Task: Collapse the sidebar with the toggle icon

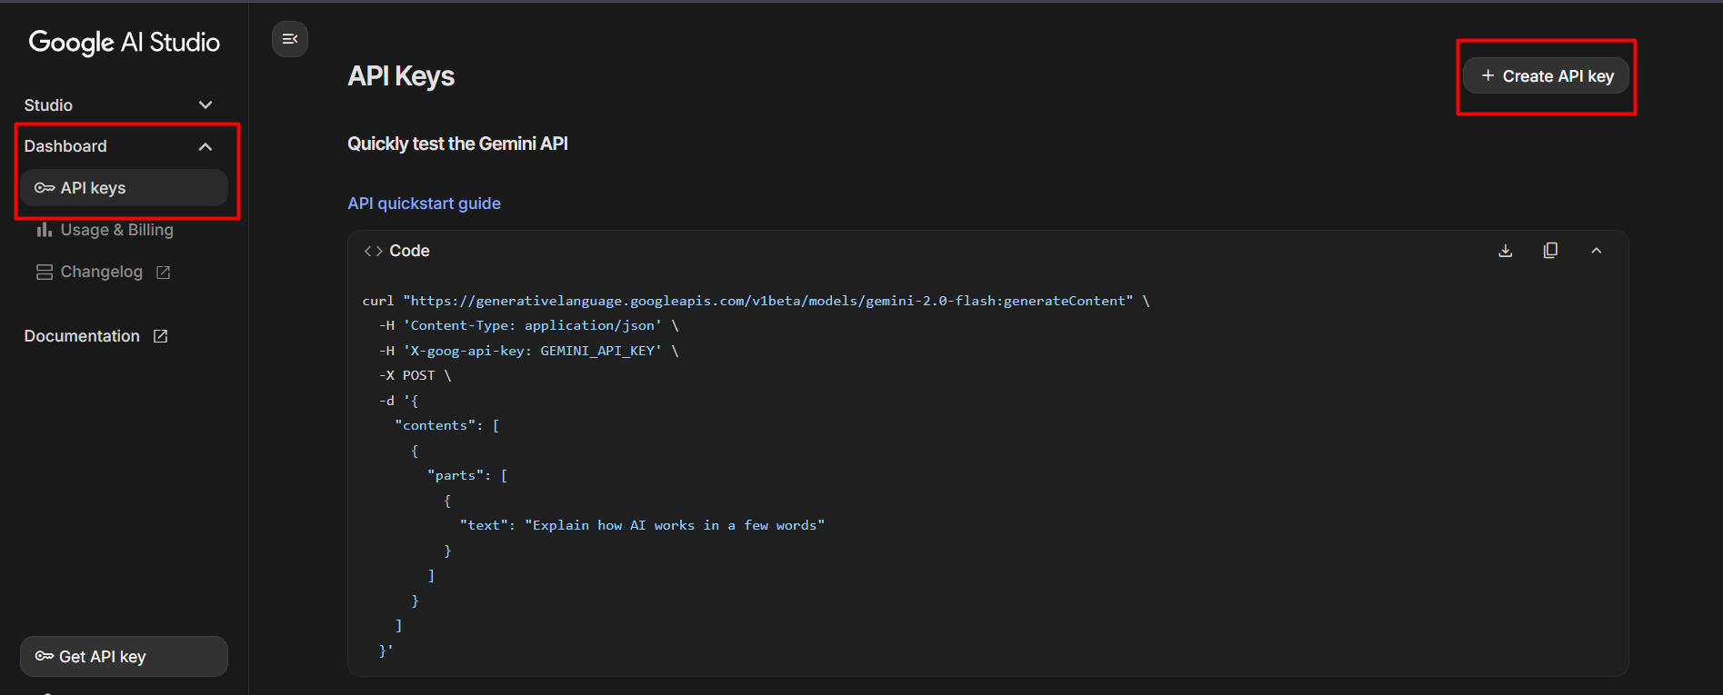Action: (290, 39)
